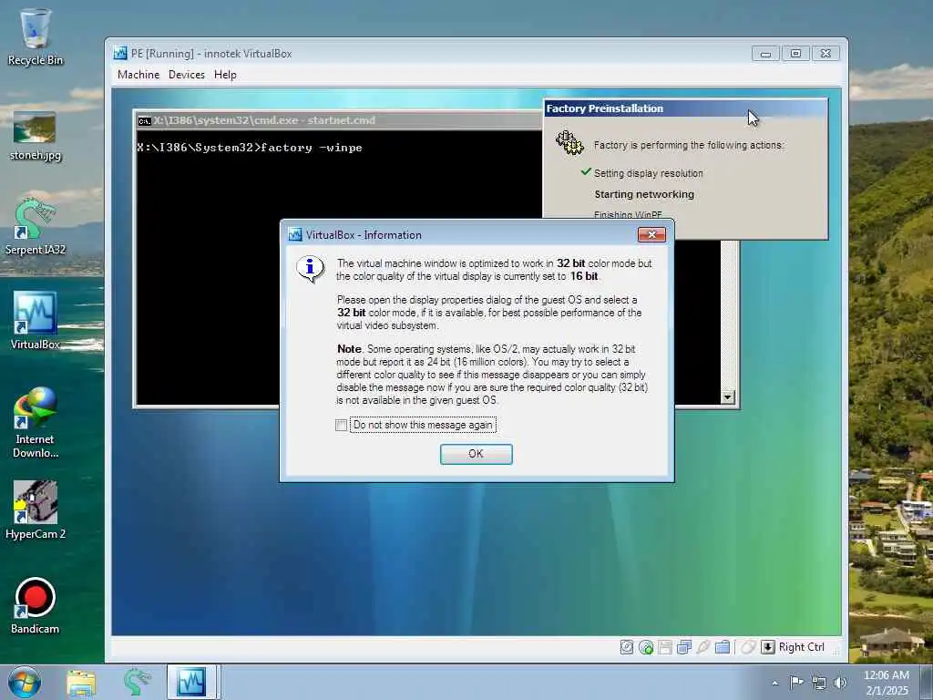Viewport: 933px width, 700px height.
Task: Click the blue information icon in the dialog
Action: (310, 269)
